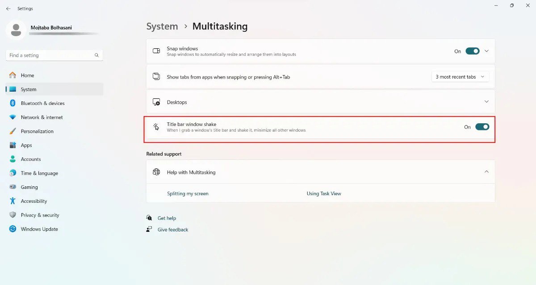Click the Network & internet Wi-Fi icon
The image size is (536, 285).
pyautogui.click(x=13, y=117)
